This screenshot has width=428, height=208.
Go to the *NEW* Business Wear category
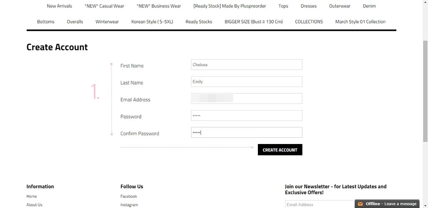tap(158, 6)
